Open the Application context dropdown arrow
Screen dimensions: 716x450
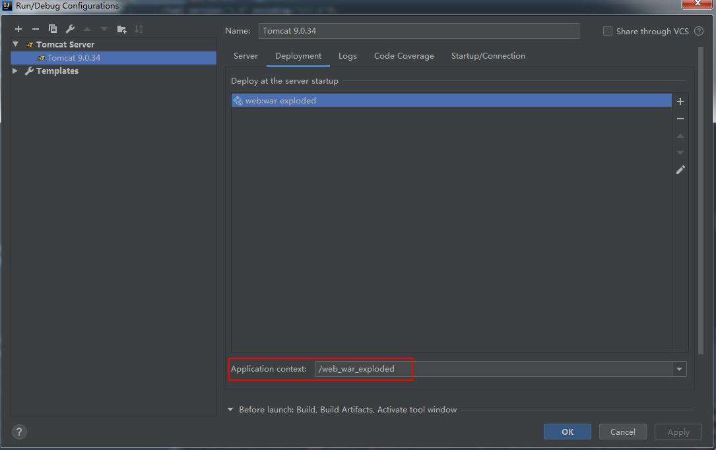[x=679, y=369]
